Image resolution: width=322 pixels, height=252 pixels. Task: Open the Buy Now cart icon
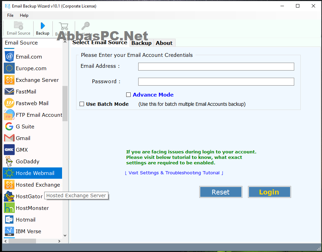click(64, 26)
